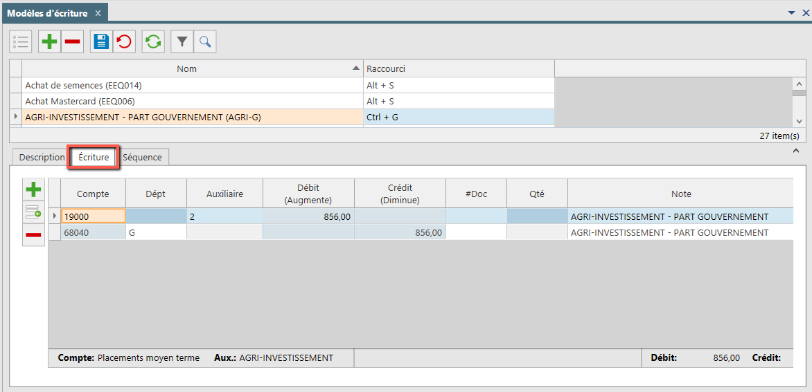Click the Alt + S cell for Achat de semences
This screenshot has width=812, height=392.
(459, 85)
